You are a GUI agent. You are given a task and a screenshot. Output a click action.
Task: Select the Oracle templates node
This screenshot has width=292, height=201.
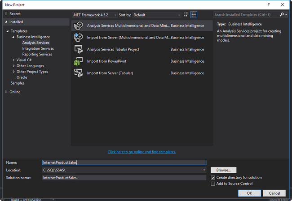[22, 77]
